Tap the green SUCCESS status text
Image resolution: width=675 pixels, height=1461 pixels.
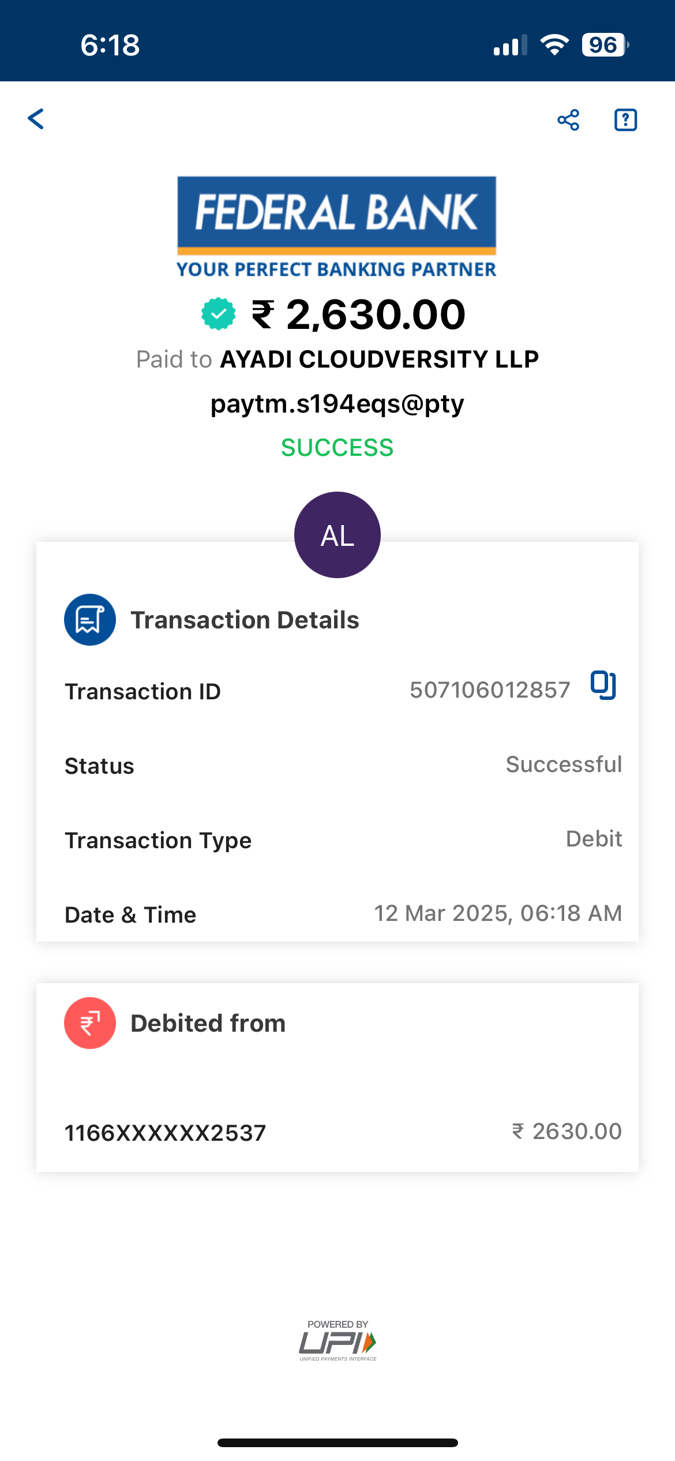tap(337, 448)
